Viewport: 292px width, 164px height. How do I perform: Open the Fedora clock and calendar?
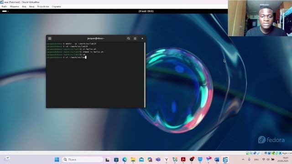(146, 11)
